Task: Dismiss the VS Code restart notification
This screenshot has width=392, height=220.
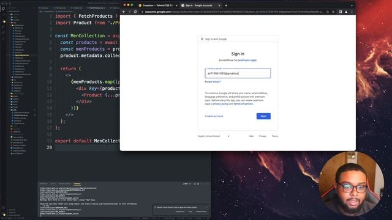Action: click(x=207, y=207)
